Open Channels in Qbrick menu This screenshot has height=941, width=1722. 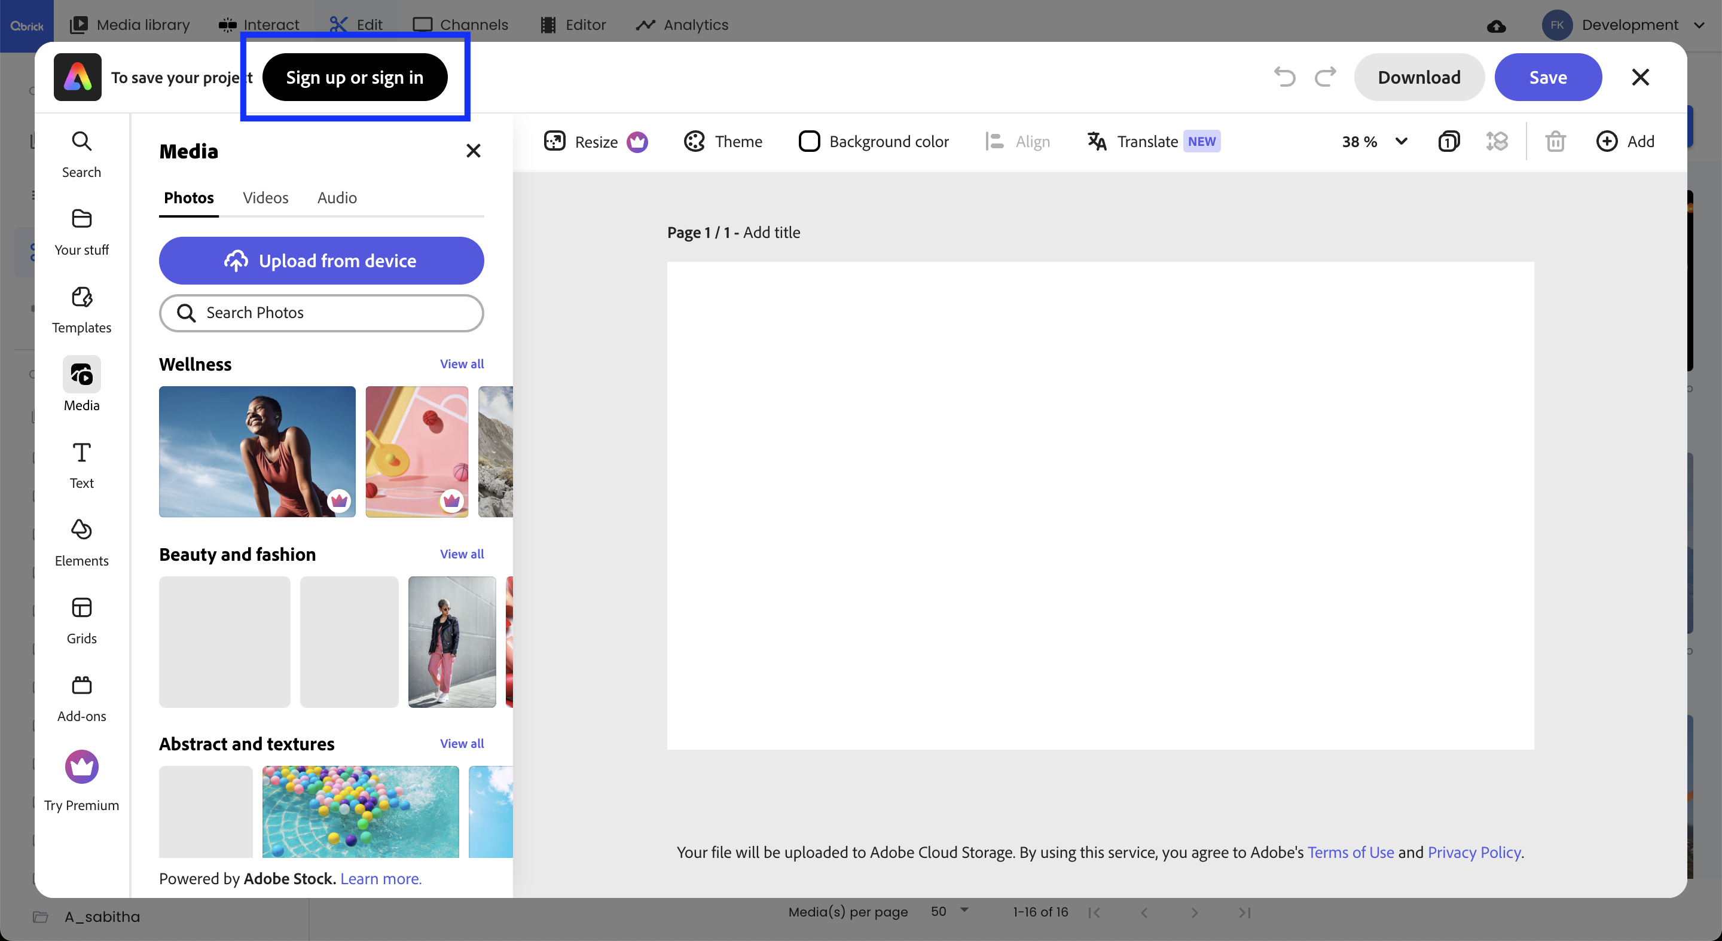tap(460, 25)
